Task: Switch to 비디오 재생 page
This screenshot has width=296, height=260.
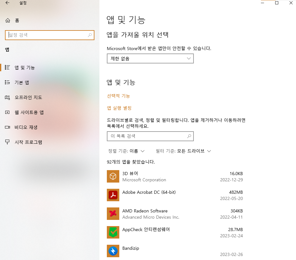Action: coord(26,127)
